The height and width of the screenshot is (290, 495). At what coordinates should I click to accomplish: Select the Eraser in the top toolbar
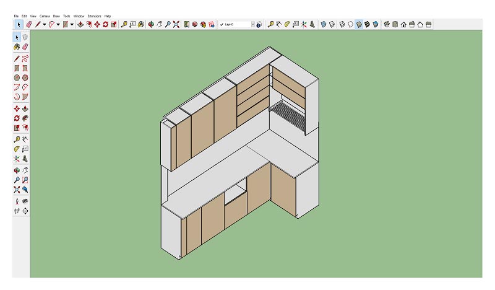[29, 24]
